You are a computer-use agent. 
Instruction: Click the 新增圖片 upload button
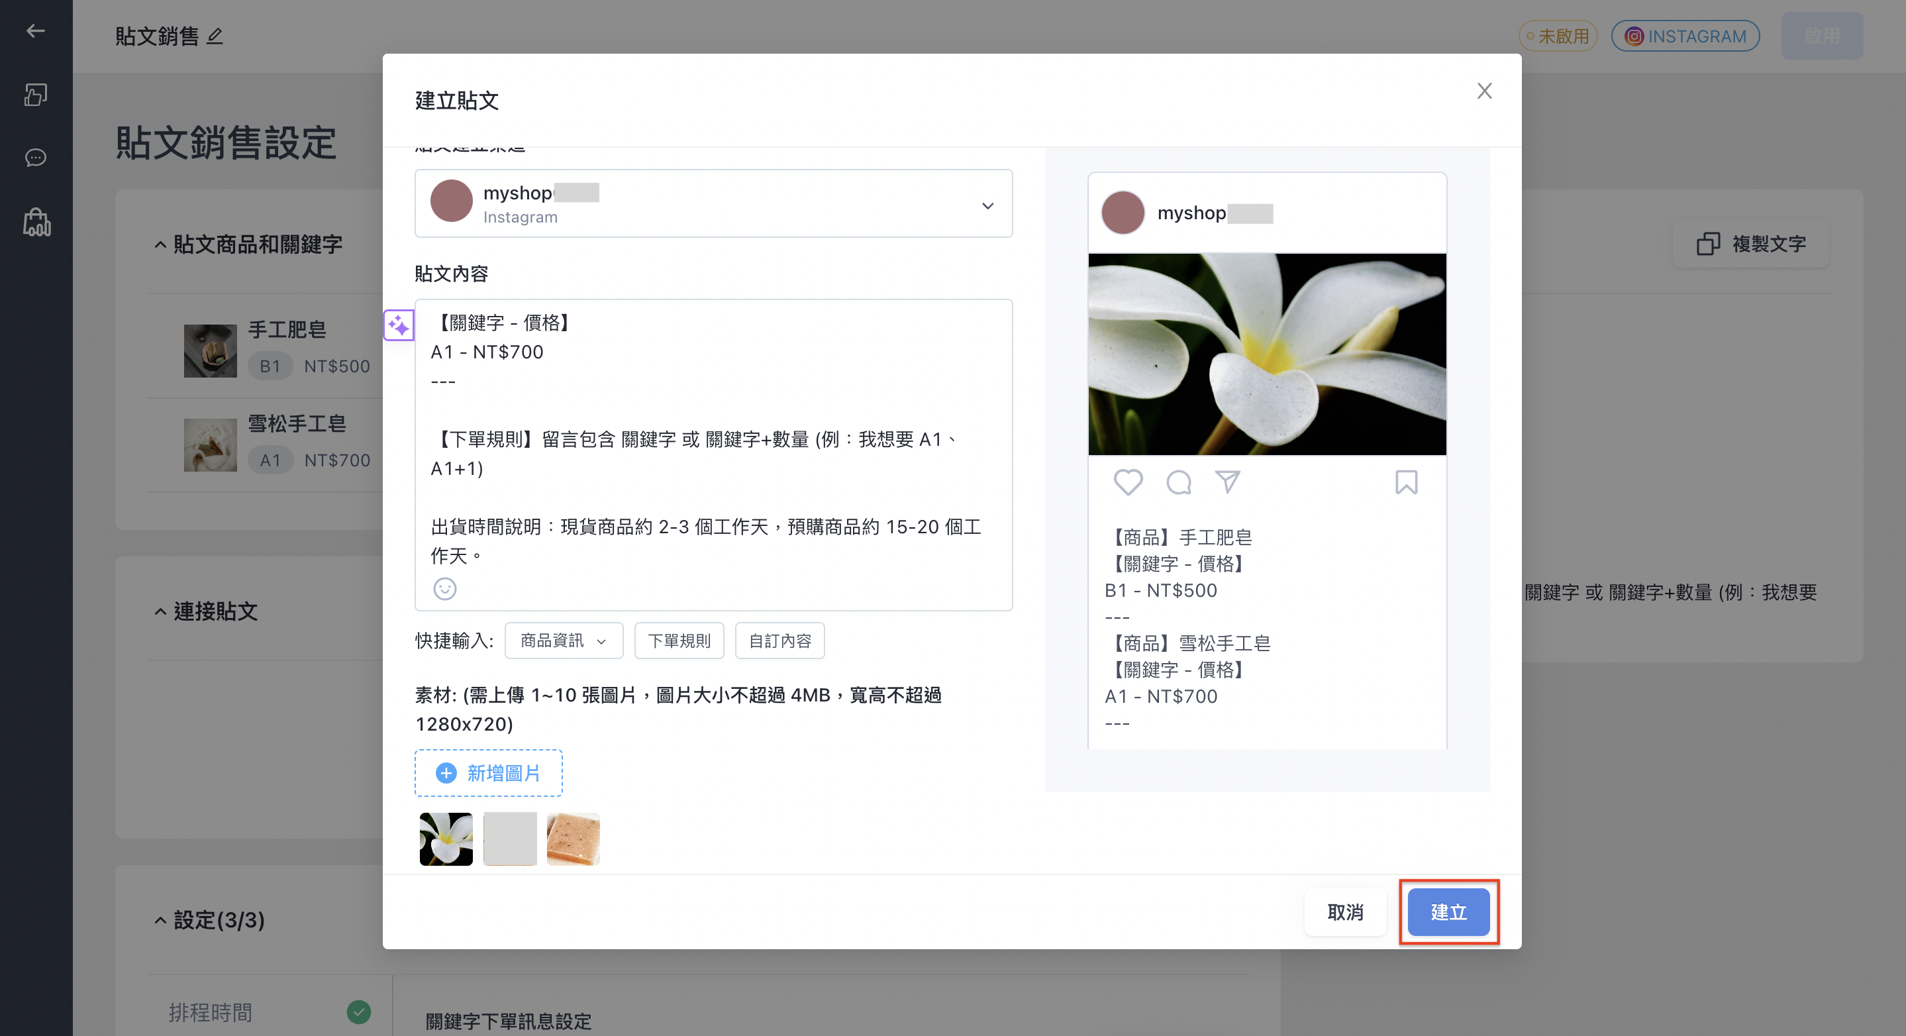pos(488,773)
